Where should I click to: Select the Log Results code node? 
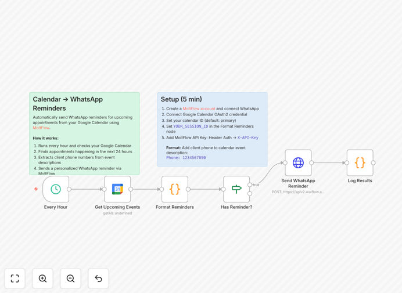click(360, 163)
